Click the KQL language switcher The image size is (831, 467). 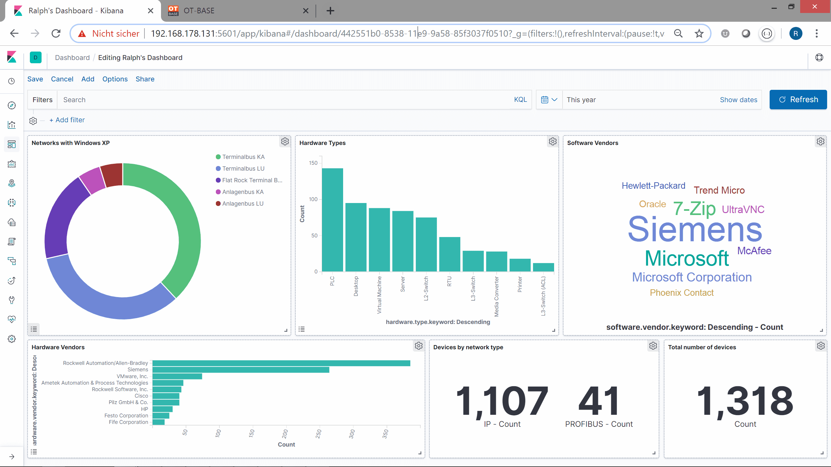520,100
